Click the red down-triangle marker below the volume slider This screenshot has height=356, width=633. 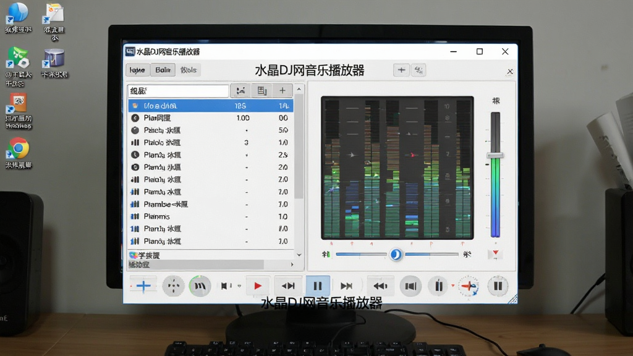click(495, 253)
